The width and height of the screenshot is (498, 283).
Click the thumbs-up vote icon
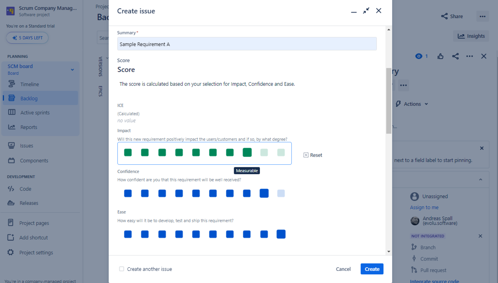[x=441, y=56]
